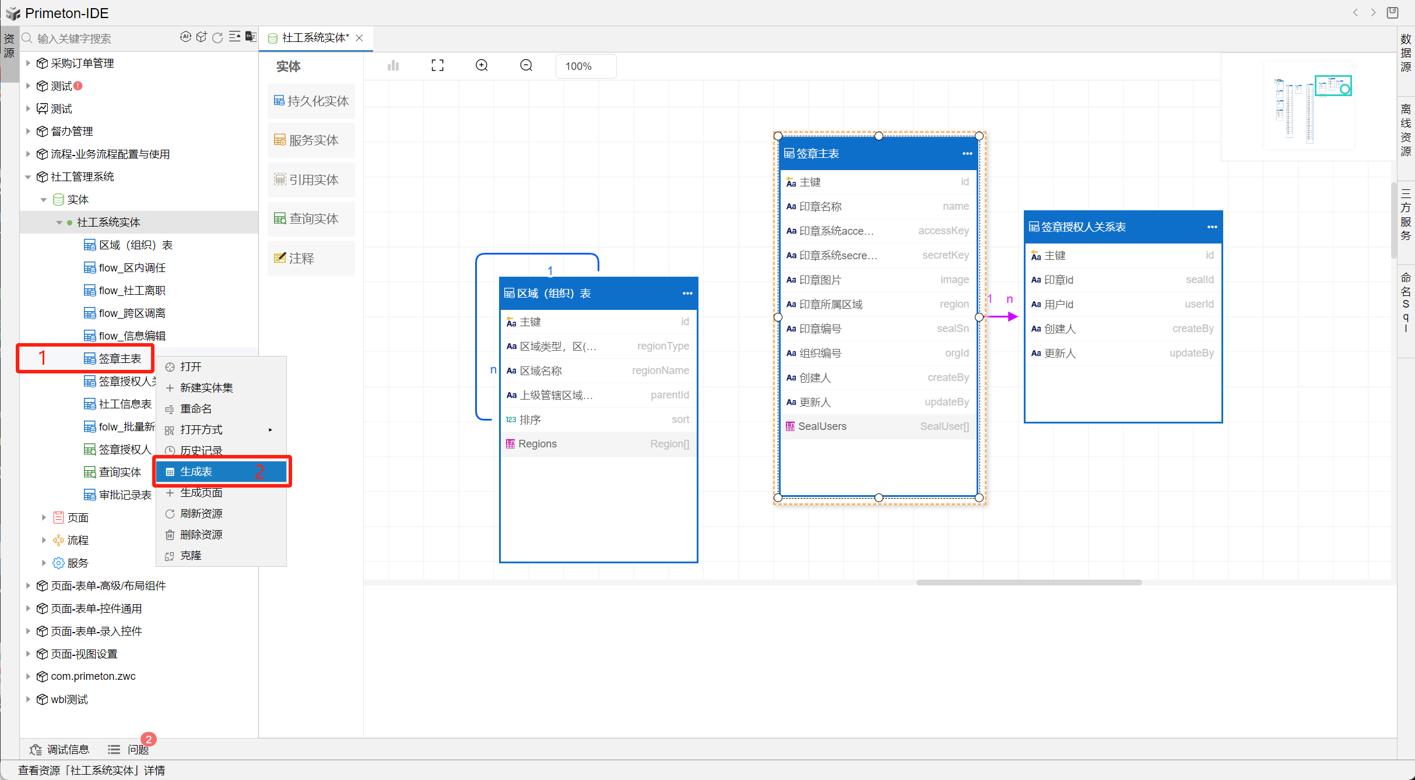Collapse the 社工管理系统 tree node

click(x=28, y=177)
